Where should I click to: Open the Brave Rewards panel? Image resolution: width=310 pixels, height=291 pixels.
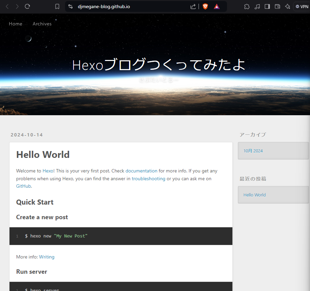click(x=217, y=6)
